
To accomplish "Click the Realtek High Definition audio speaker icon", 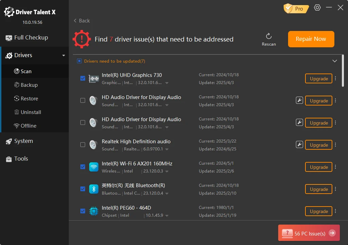I will point(94,145).
